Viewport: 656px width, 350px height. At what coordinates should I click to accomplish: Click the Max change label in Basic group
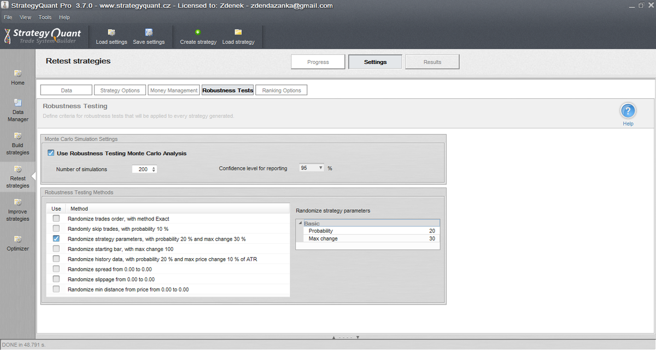tap(323, 238)
